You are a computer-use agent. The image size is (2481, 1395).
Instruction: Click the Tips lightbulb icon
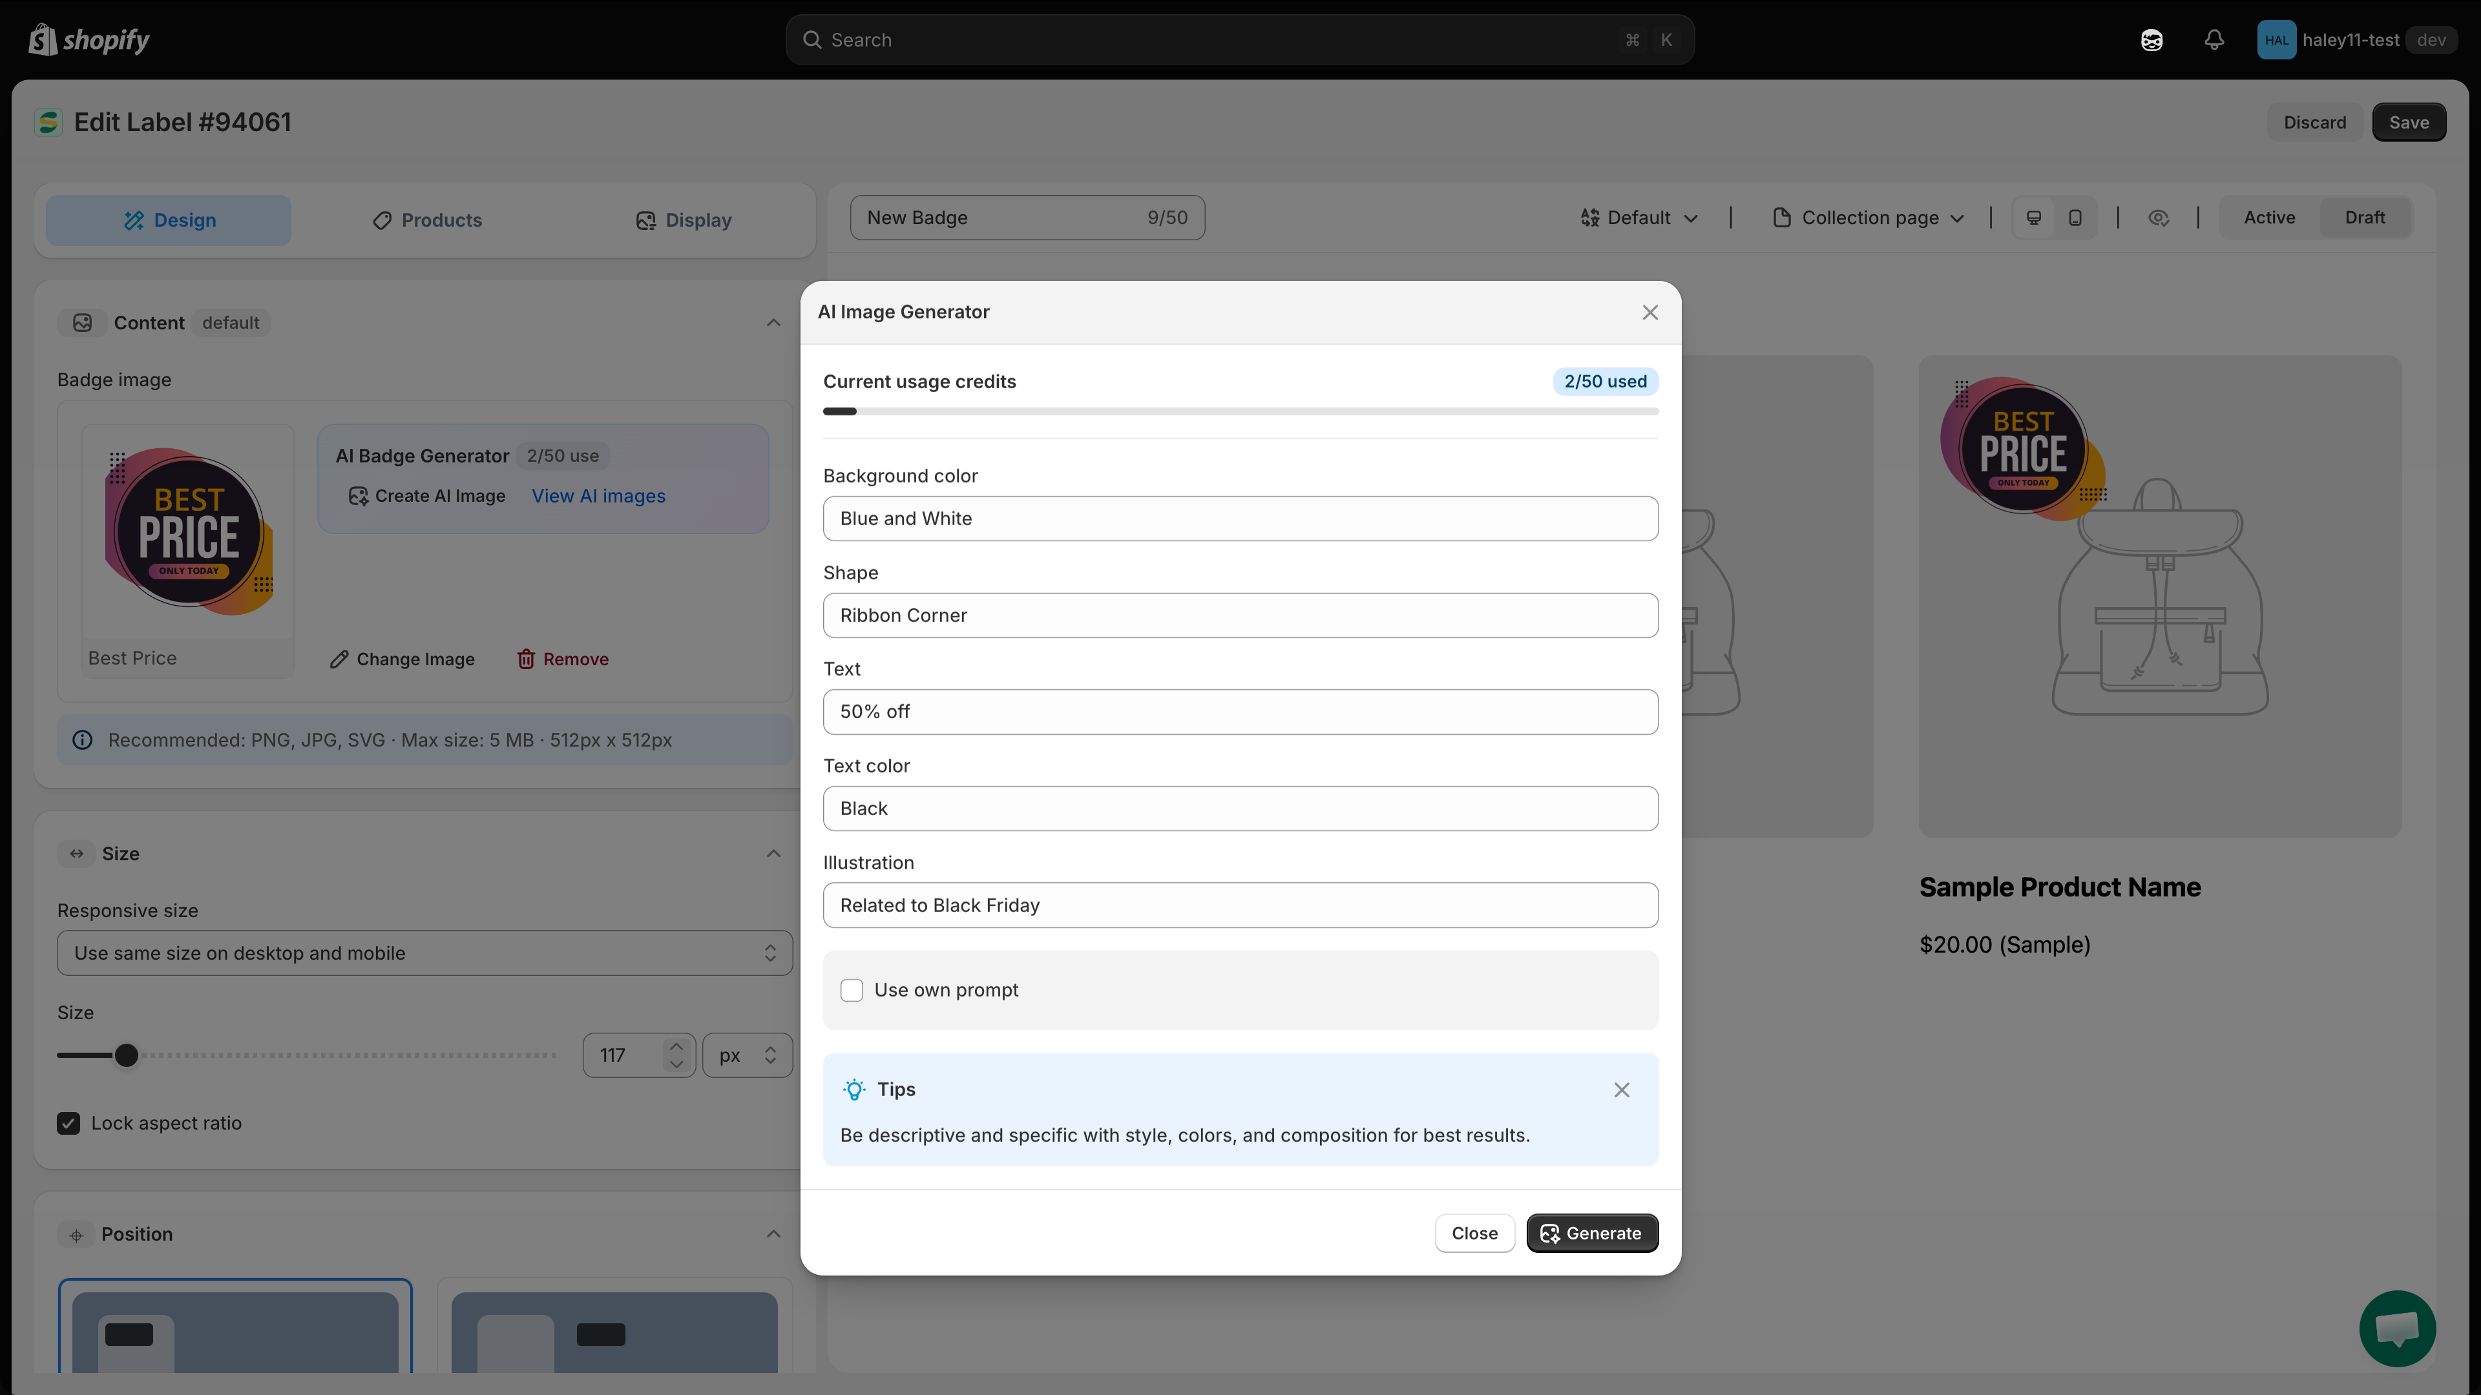pos(854,1089)
